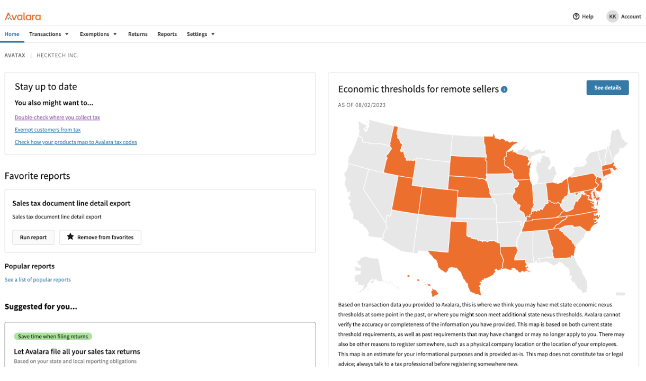Open Check how your products map link
Screen dimensions: 646x381
tap(76, 142)
